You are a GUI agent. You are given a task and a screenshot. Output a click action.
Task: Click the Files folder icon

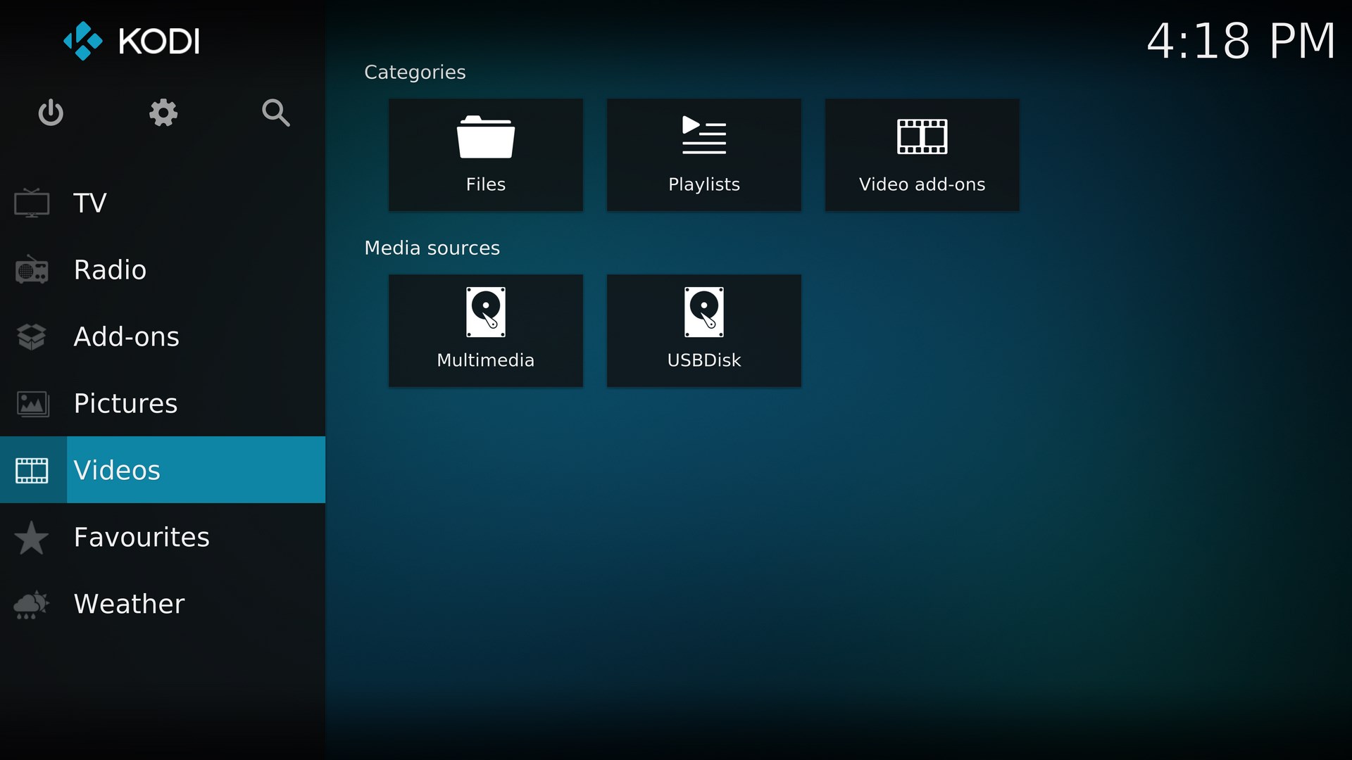click(x=486, y=137)
